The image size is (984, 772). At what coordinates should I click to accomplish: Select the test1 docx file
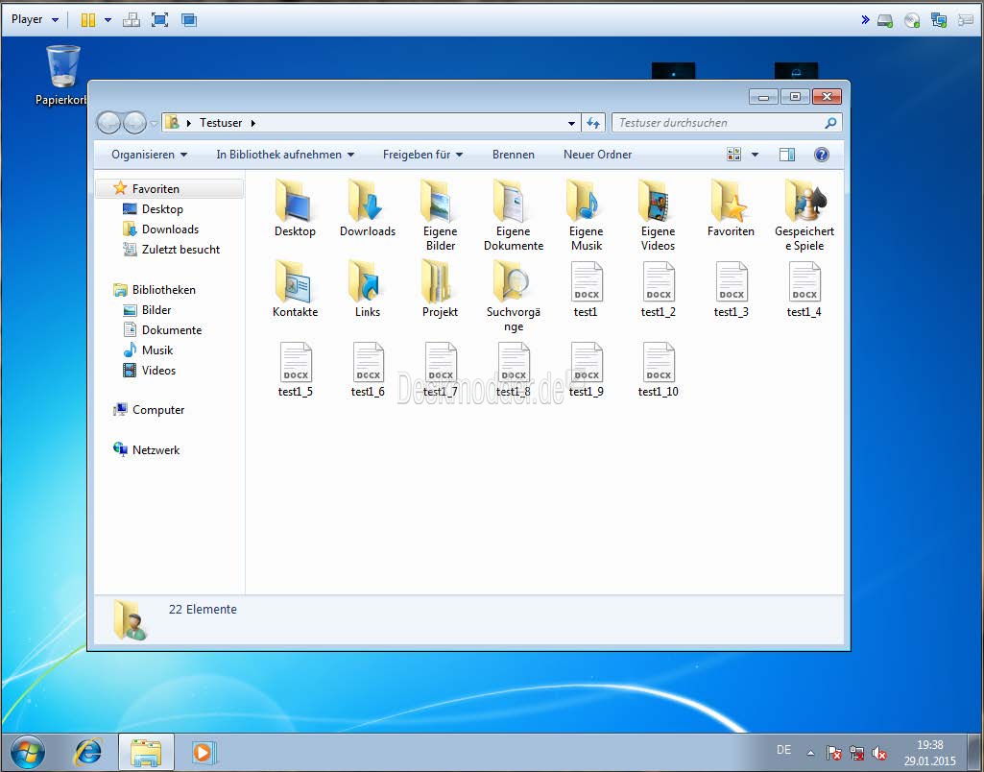point(587,289)
